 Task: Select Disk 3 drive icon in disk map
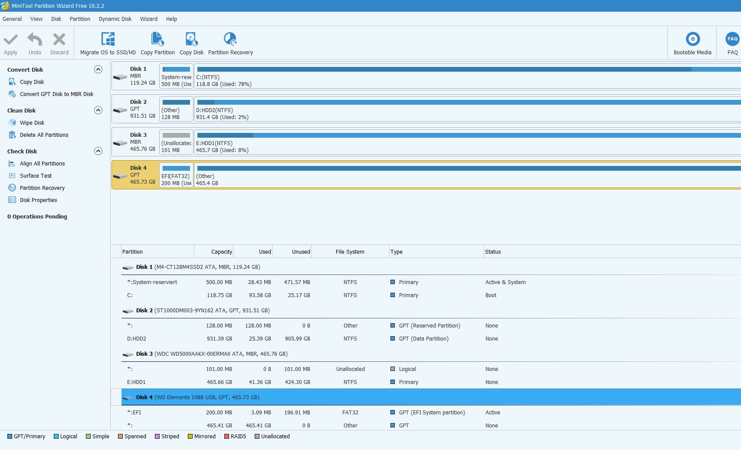pos(120,143)
